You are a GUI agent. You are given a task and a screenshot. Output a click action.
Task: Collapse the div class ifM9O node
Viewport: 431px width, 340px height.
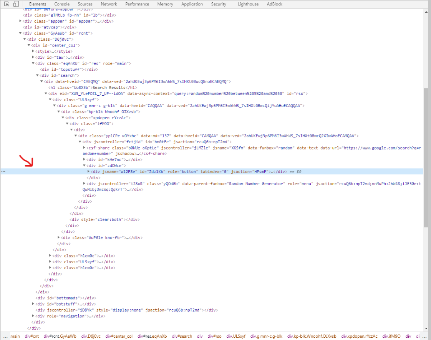(x=67, y=124)
